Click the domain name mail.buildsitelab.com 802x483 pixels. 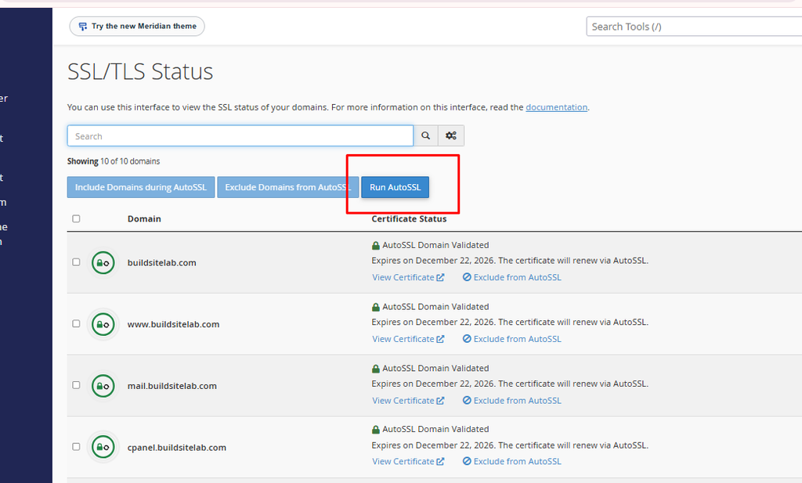click(172, 386)
